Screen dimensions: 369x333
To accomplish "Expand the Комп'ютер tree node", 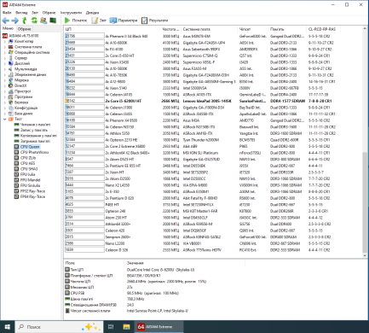I will pyautogui.click(x=4, y=41).
